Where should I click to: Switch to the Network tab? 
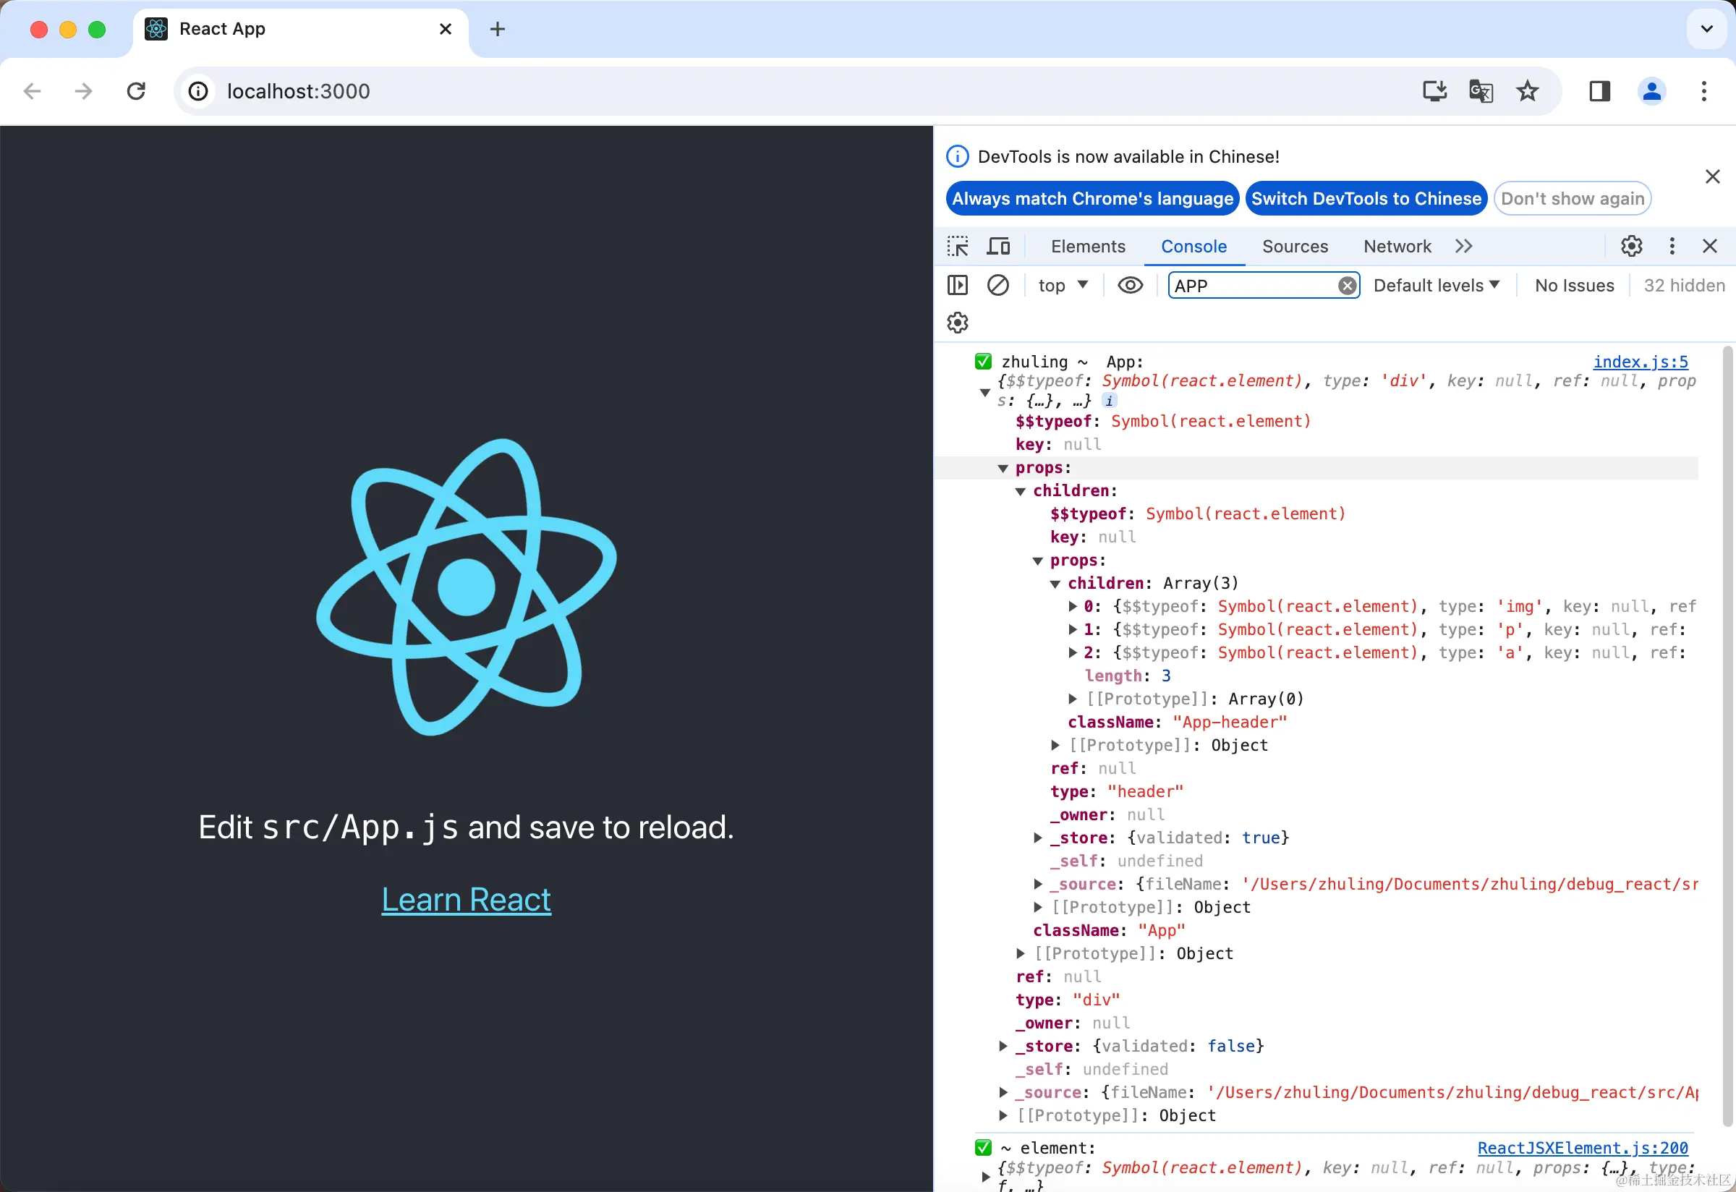(x=1397, y=247)
